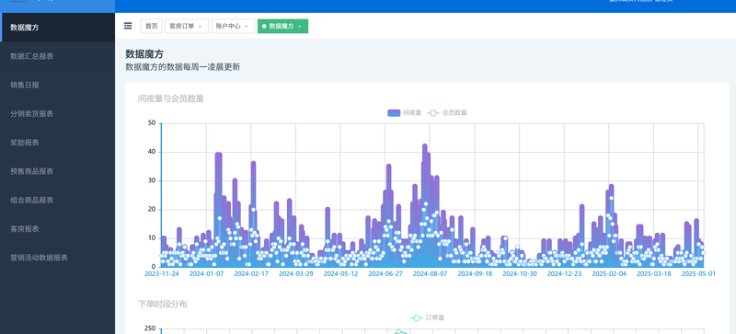This screenshot has height=334, width=736.
Task: Switch to the 首页 tab
Action: pos(151,27)
